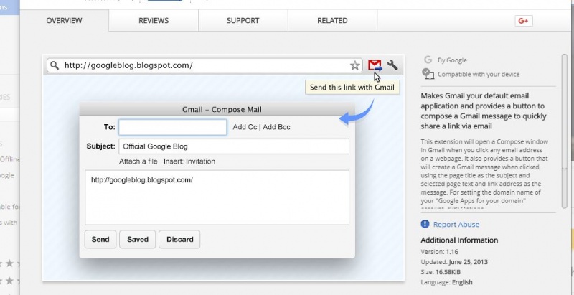
Task: Click the Add Bcc link
Action: [x=276, y=127]
